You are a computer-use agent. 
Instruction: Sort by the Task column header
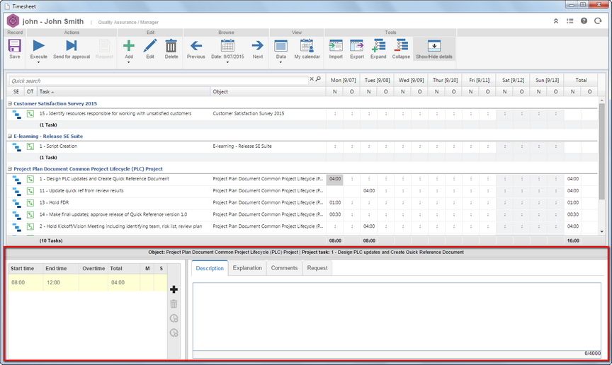pyautogui.click(x=123, y=92)
